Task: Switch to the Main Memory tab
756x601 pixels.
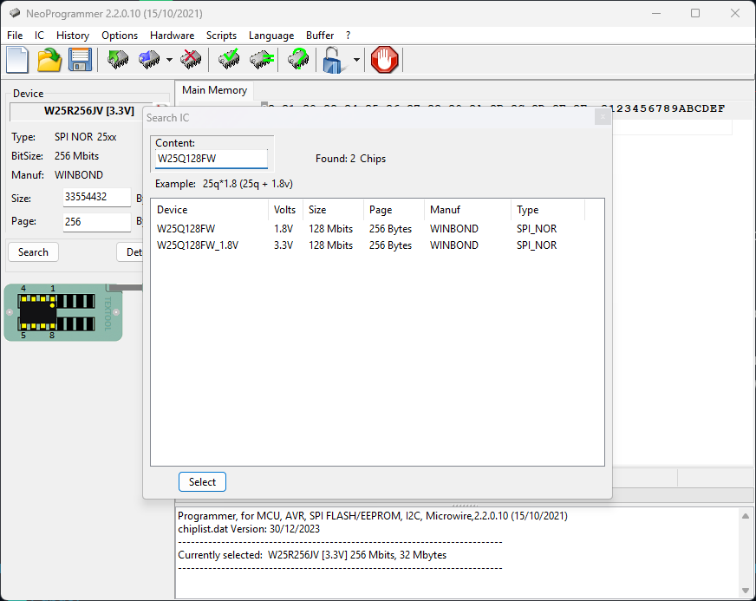Action: point(214,90)
